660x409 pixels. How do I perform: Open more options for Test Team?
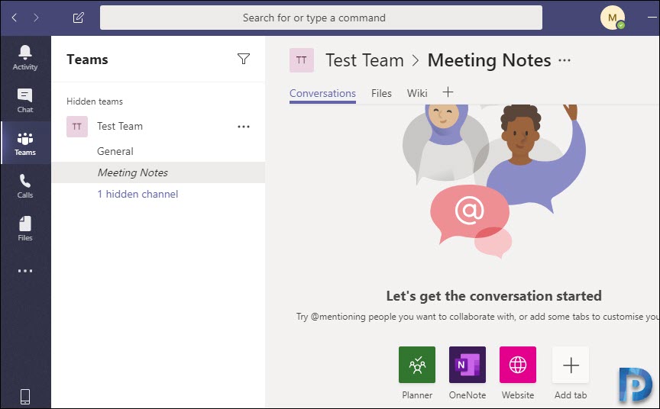(244, 127)
